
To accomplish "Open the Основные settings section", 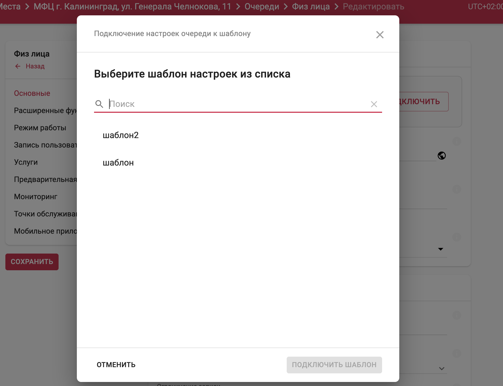I will click(x=32, y=93).
